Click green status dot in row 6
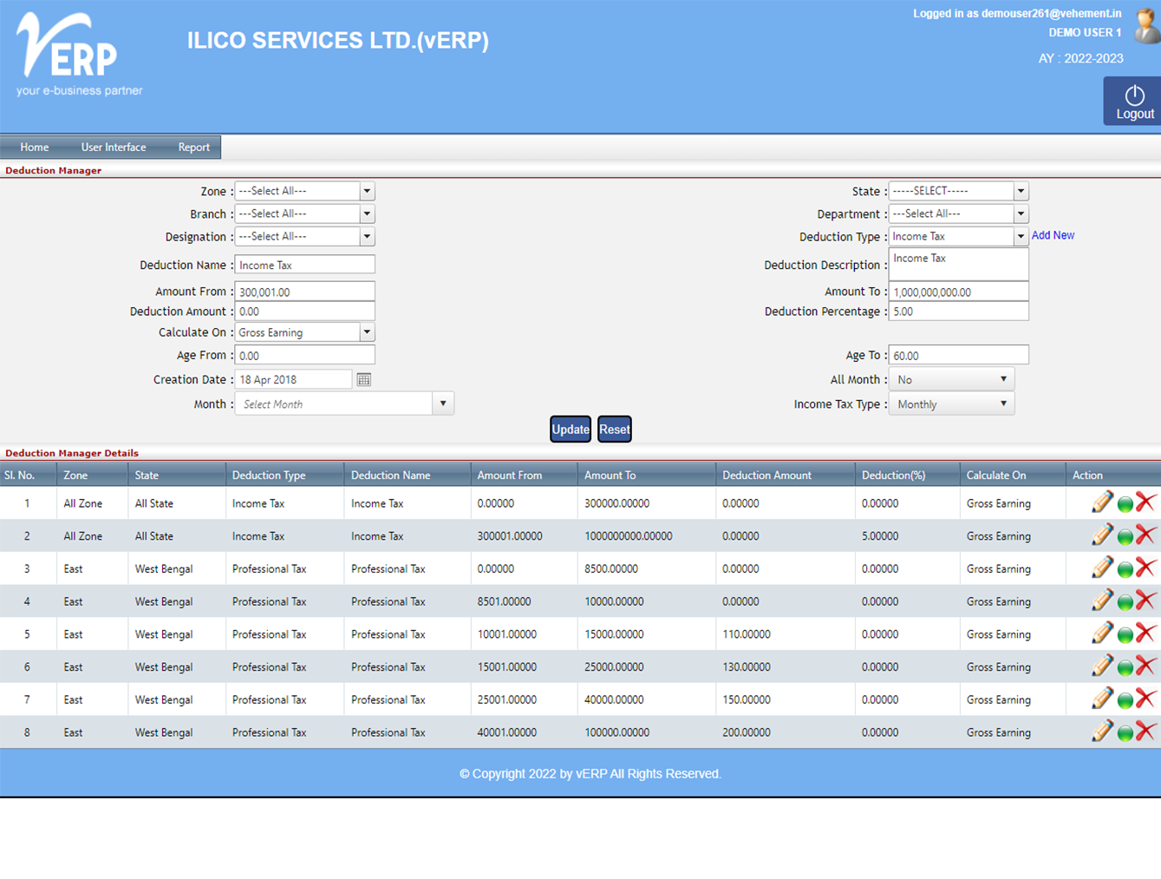This screenshot has height=879, width=1161. (x=1125, y=668)
